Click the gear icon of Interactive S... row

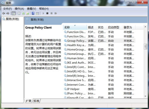click(65, 80)
